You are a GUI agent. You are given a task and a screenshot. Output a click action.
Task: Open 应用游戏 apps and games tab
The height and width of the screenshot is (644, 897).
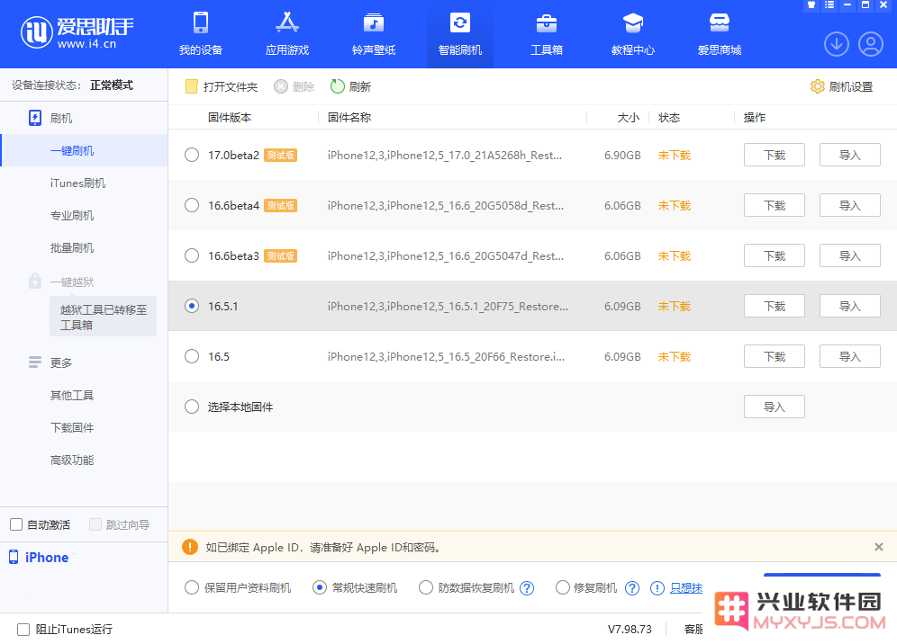[287, 34]
